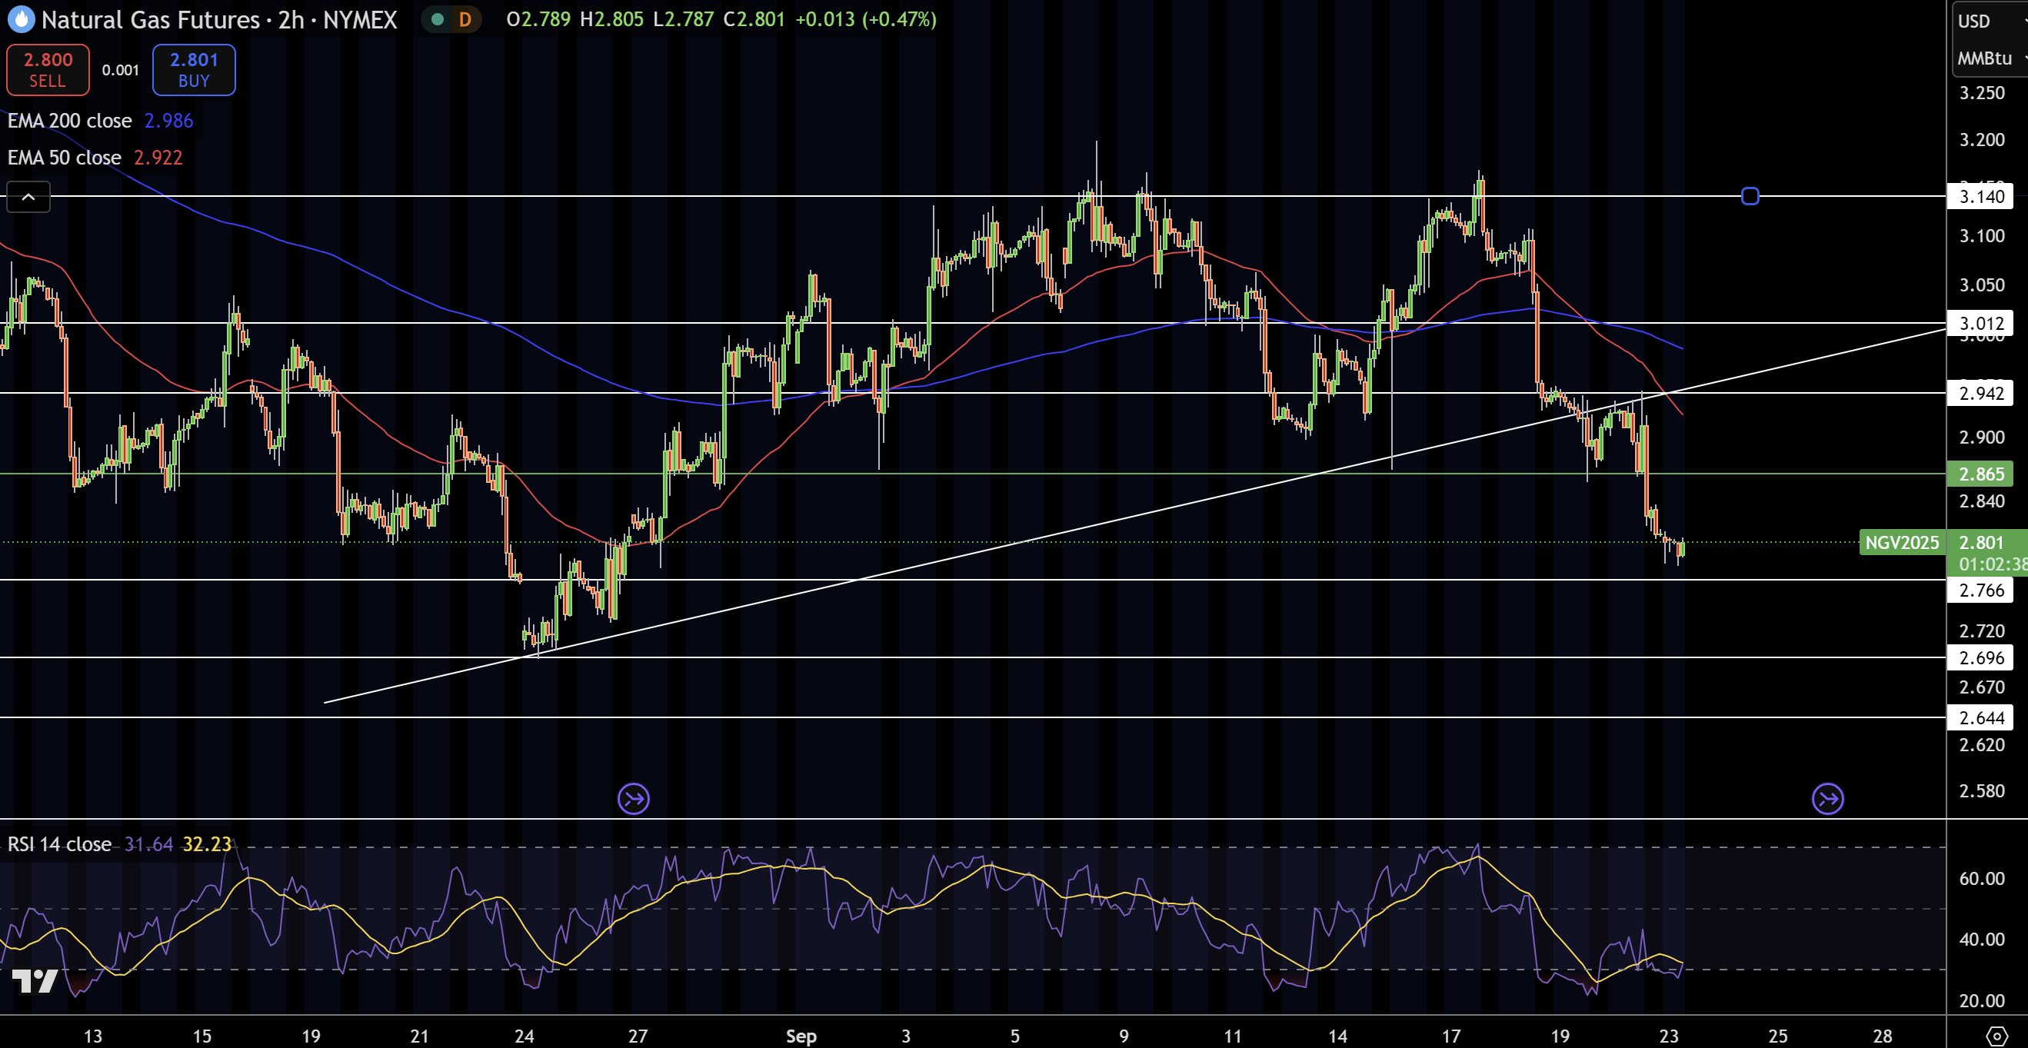Click the RSI value 31.64

pyautogui.click(x=148, y=844)
